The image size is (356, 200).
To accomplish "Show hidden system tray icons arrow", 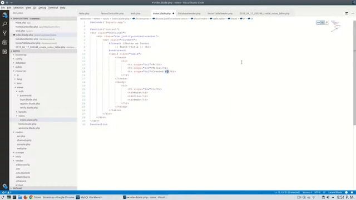I will point(333,197).
